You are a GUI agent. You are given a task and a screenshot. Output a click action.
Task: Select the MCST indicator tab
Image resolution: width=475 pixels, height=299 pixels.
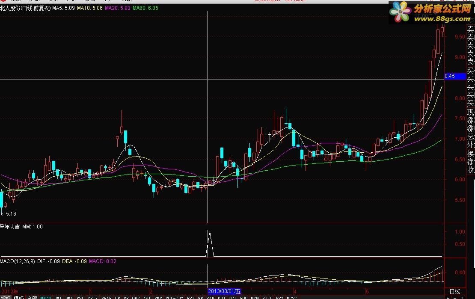point(292,297)
